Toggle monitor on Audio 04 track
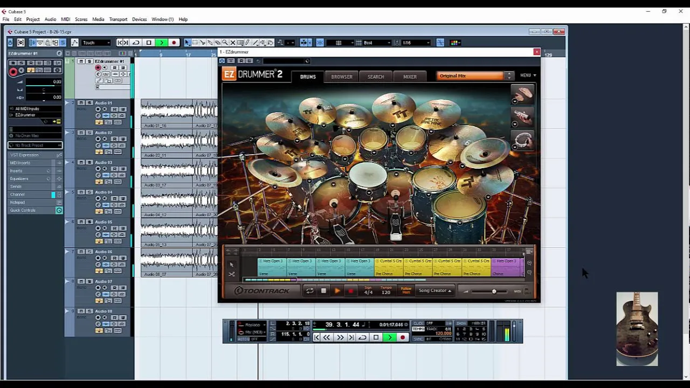Image resolution: width=690 pixels, height=388 pixels. pos(105,198)
